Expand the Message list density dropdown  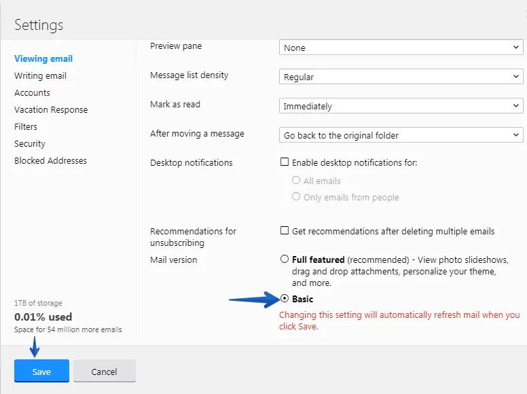click(x=401, y=77)
